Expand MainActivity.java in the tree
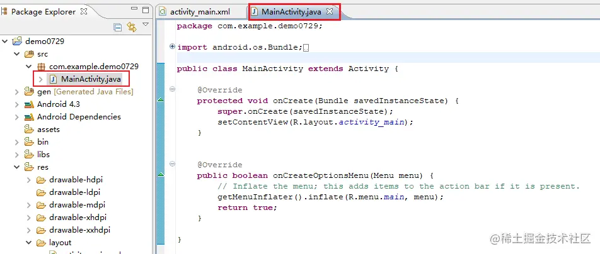The height and width of the screenshot is (254, 600). 40,79
